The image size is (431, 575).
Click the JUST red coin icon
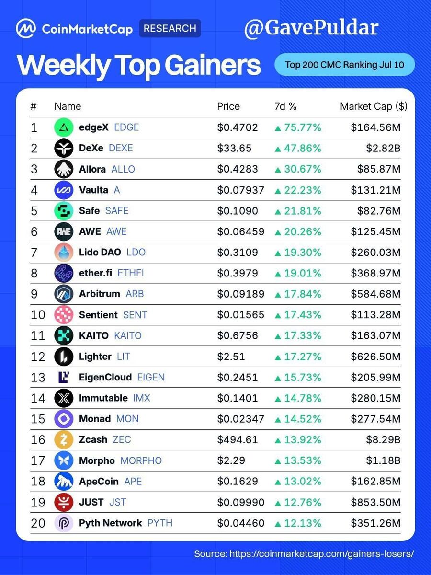tap(64, 502)
